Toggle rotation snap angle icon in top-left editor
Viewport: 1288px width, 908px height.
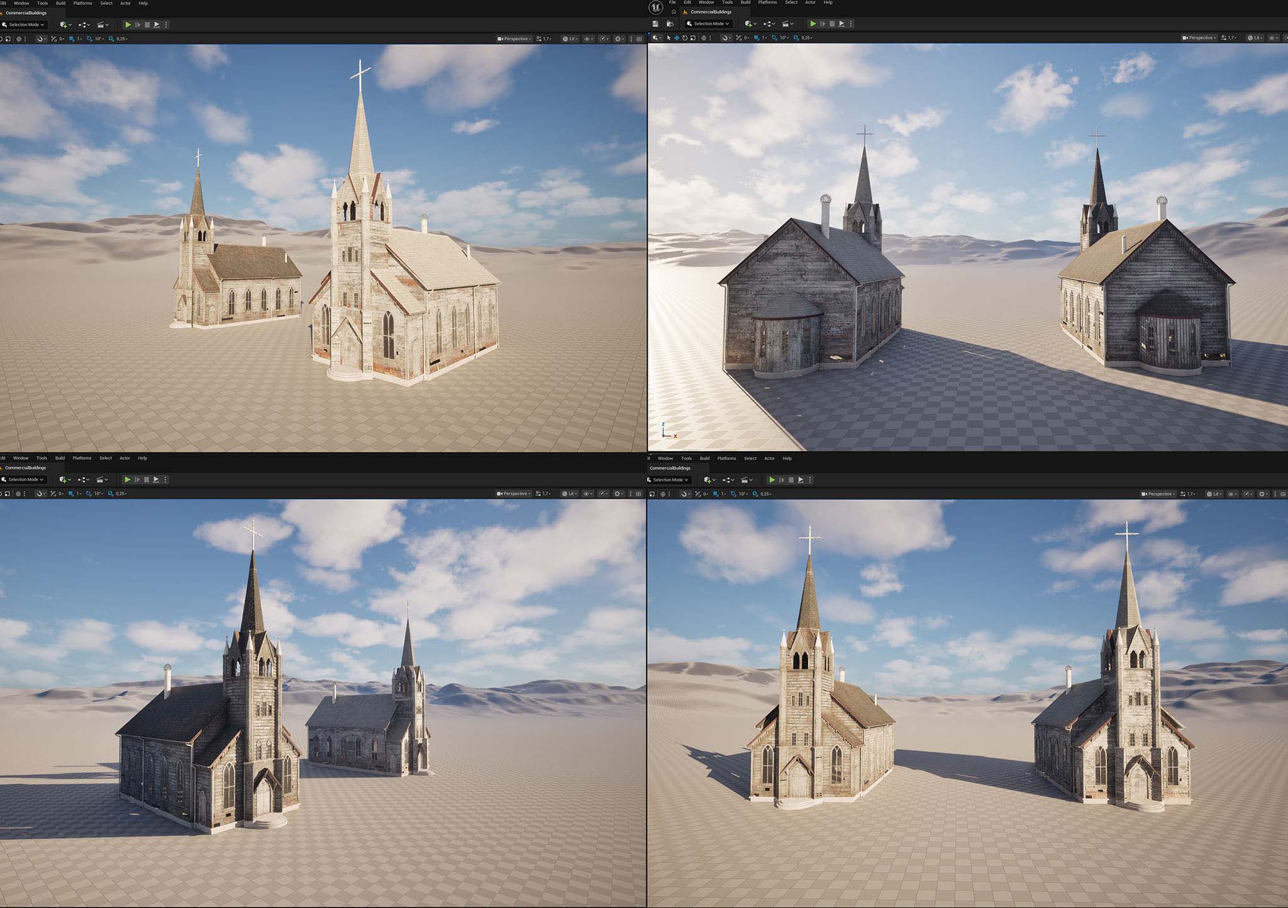(x=89, y=39)
